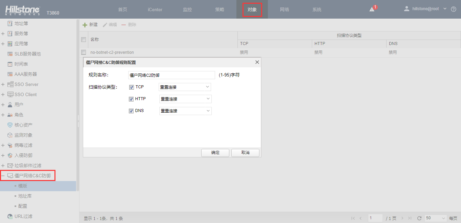Click the role (角色) icon

tap(10, 115)
